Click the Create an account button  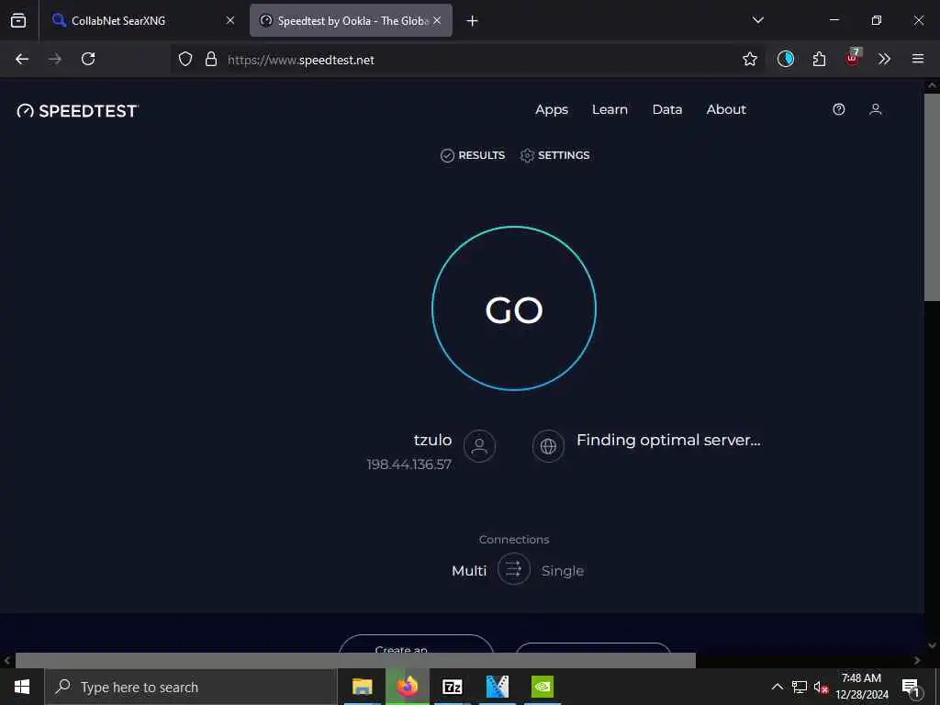pos(416,645)
